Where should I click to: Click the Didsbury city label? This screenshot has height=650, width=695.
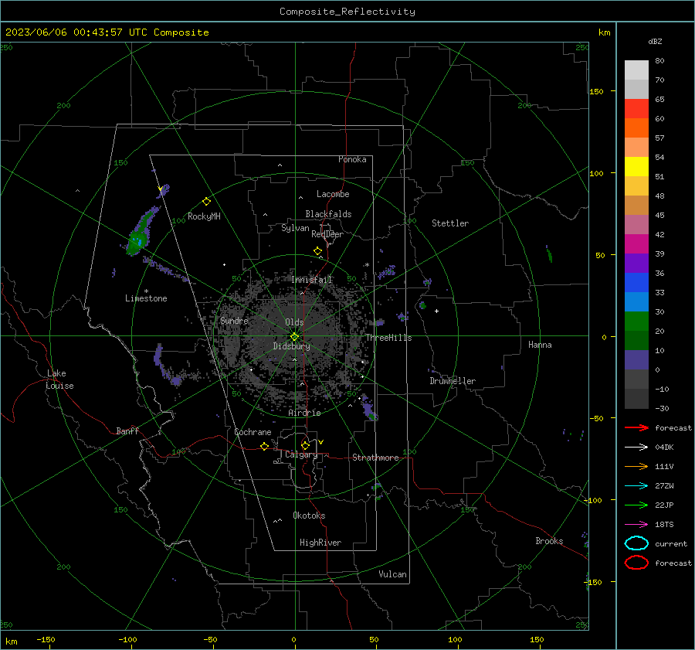(291, 346)
